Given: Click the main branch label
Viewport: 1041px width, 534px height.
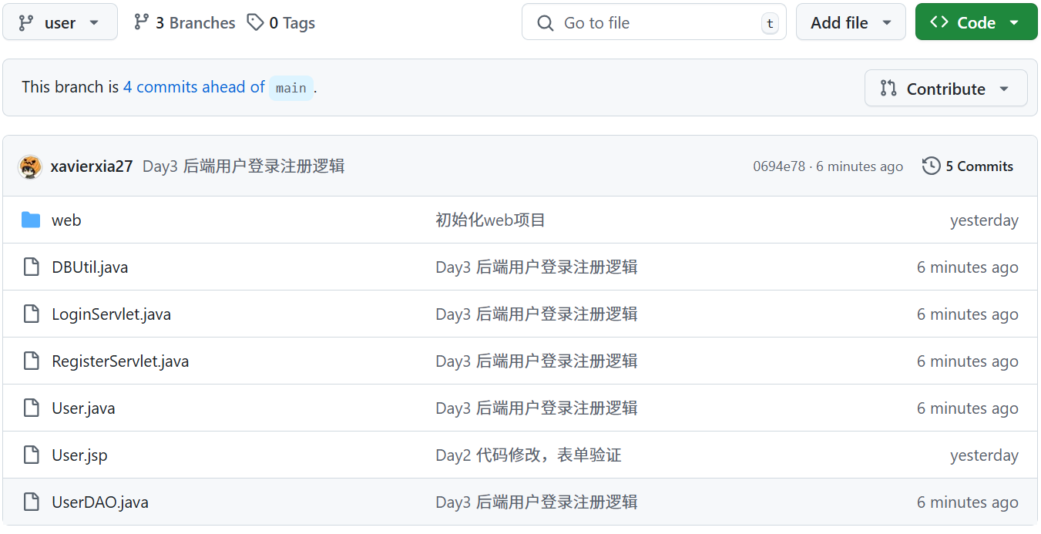Looking at the screenshot, I should tap(291, 88).
